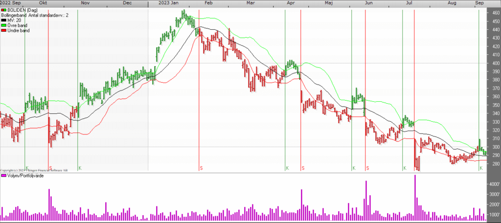This screenshot has height=223, width=501.
Task: Select the black MV: 20 legend swatch
Action: [3, 20]
